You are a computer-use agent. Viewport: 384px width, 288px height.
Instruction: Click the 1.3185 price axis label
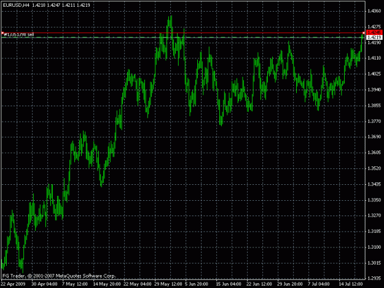[x=374, y=232]
